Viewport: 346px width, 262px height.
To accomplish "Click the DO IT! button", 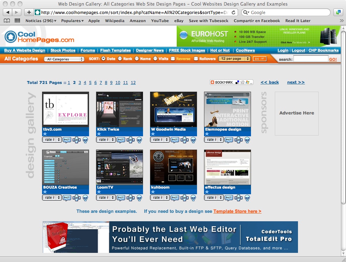I will pos(260,59).
